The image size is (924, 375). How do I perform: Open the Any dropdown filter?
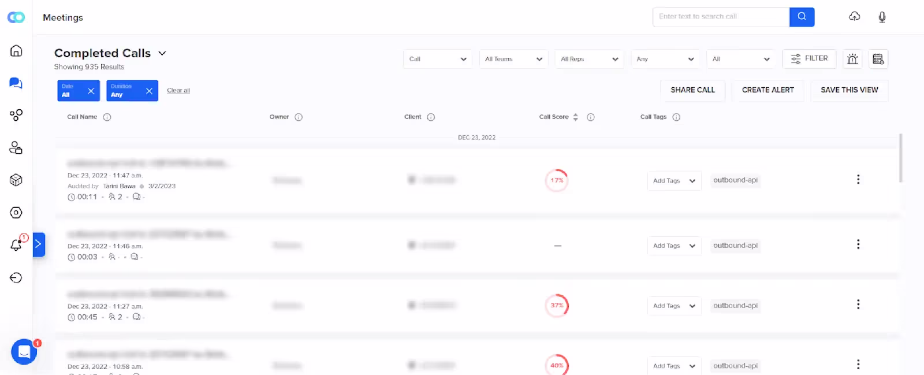point(665,59)
